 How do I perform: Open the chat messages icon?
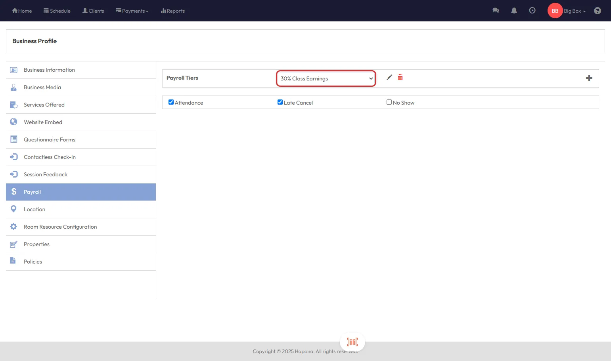496,11
